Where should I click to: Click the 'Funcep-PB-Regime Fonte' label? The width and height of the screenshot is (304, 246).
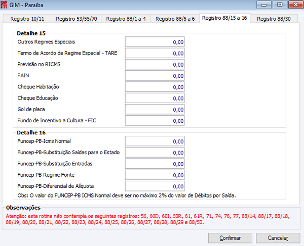coord(46,175)
